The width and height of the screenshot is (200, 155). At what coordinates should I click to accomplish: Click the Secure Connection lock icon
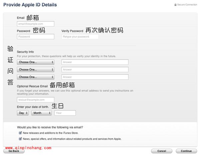tap(175, 5)
